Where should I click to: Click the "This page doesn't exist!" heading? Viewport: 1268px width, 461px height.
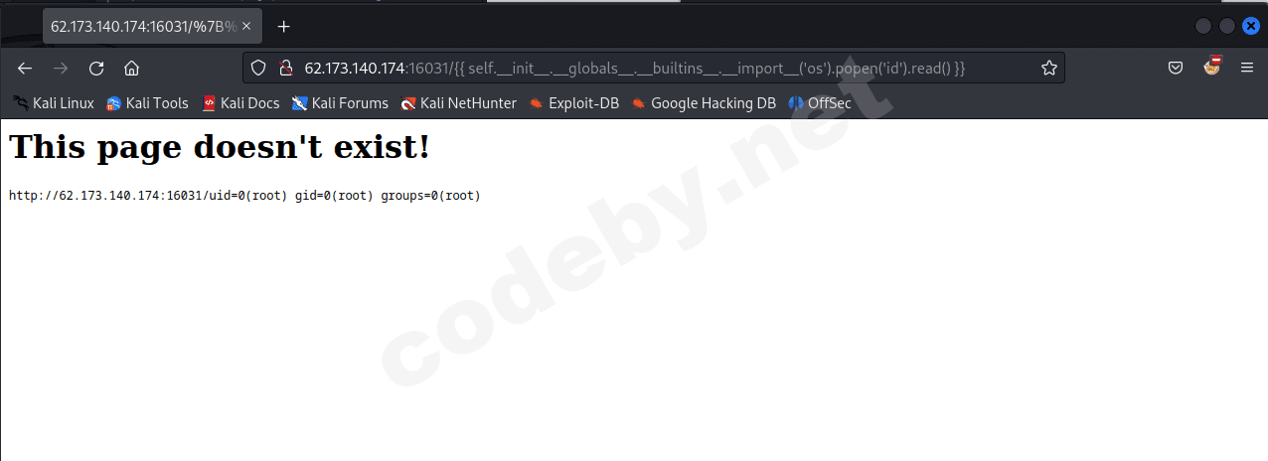(220, 148)
